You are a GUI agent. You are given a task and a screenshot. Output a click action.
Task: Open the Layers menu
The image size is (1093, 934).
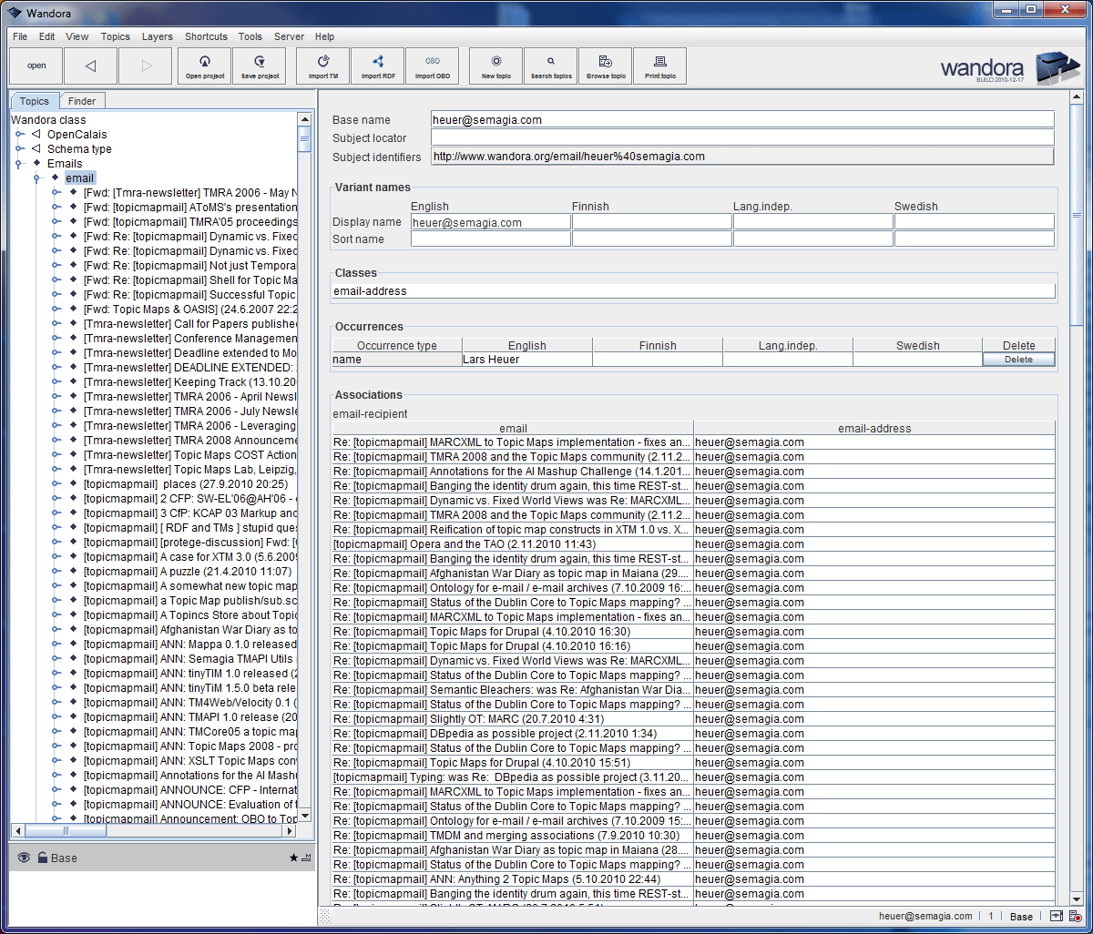[157, 36]
